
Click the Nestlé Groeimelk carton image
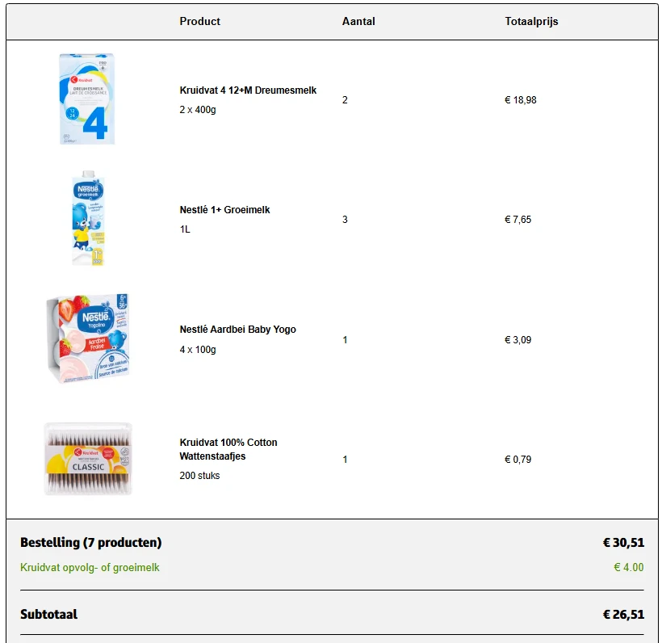tap(88, 218)
